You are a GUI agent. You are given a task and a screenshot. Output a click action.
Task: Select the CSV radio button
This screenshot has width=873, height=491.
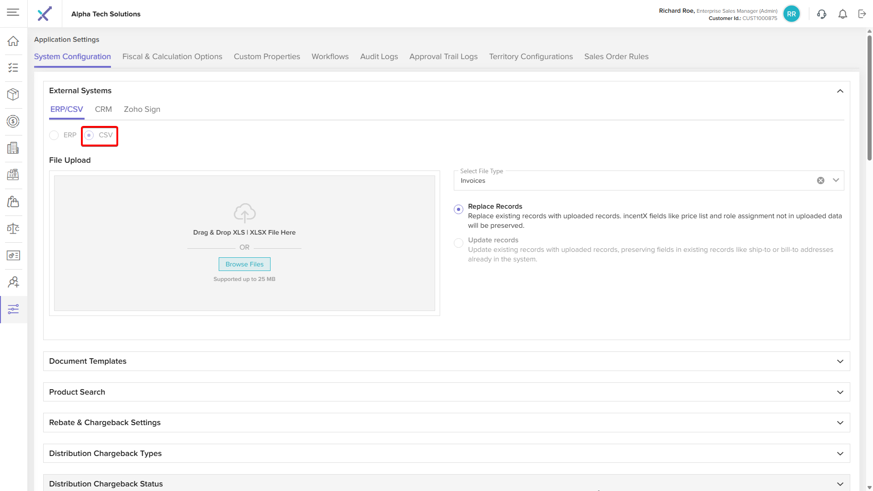click(x=89, y=135)
